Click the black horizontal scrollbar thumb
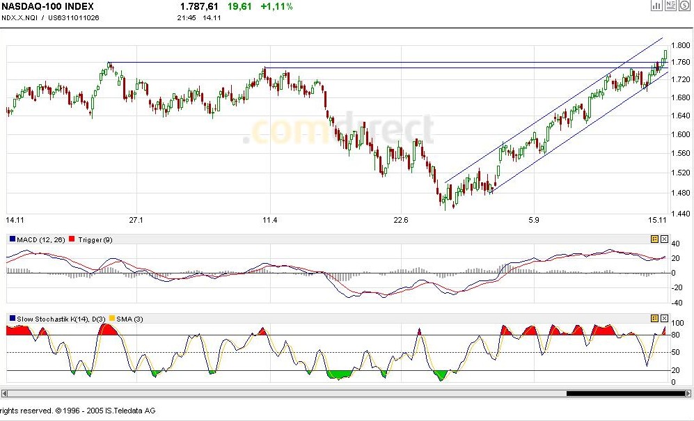 coord(625,393)
